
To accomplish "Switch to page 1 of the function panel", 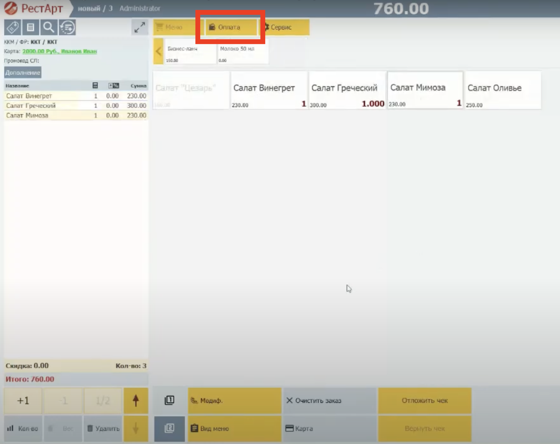I will click(x=169, y=400).
